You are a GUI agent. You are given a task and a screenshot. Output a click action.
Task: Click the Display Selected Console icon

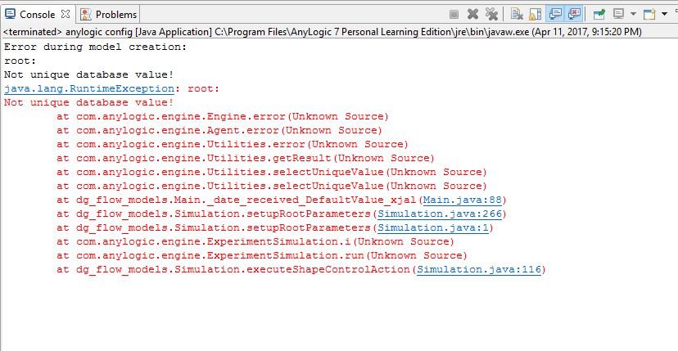(619, 14)
